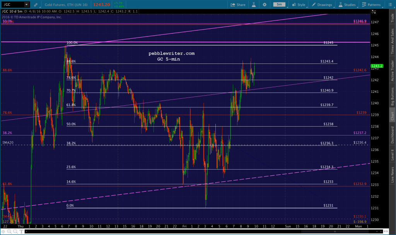
Task: Click the $1245 Fibonacci level label
Action: click(328, 43)
